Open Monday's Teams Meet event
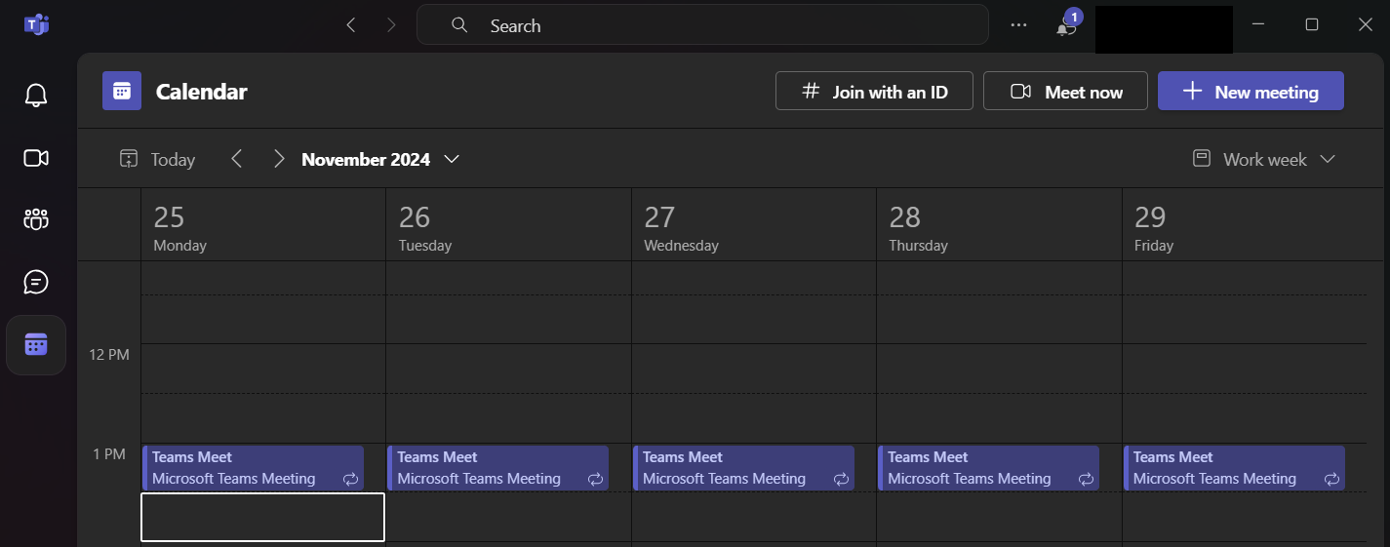 pos(254,468)
